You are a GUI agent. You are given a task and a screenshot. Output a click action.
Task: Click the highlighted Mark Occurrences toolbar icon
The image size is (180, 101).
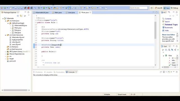tap(69, 8)
